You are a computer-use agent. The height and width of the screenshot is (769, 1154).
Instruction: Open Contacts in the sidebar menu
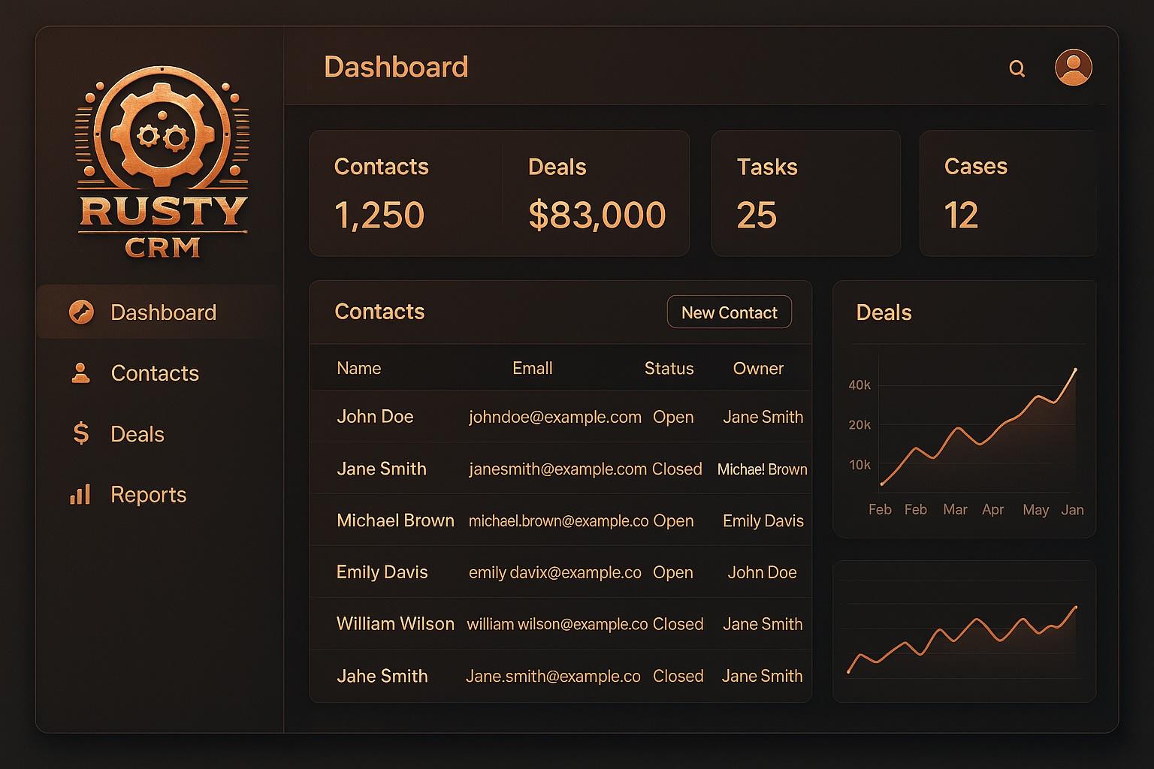pyautogui.click(x=154, y=373)
